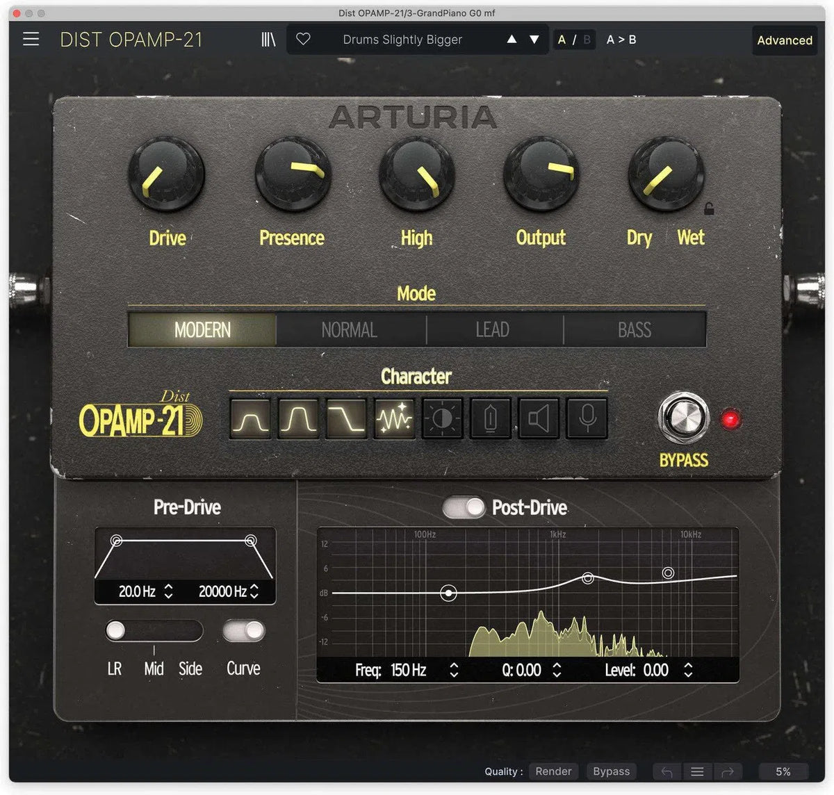Toggle the Curve switch in Pre-Drive
The height and width of the screenshot is (795, 834).
pyautogui.click(x=243, y=631)
